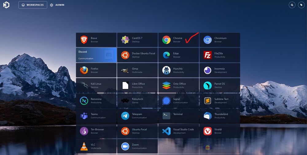307x155 pixels.
Task: Click the Kasm logo in top-left corner
Action: (x=6, y=5)
